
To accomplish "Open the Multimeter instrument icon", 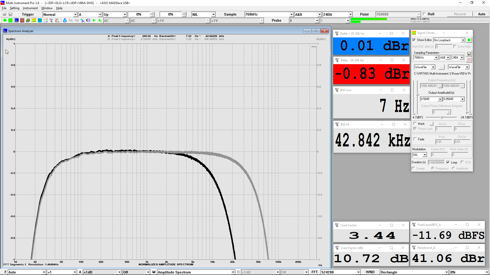I will [22, 21].
